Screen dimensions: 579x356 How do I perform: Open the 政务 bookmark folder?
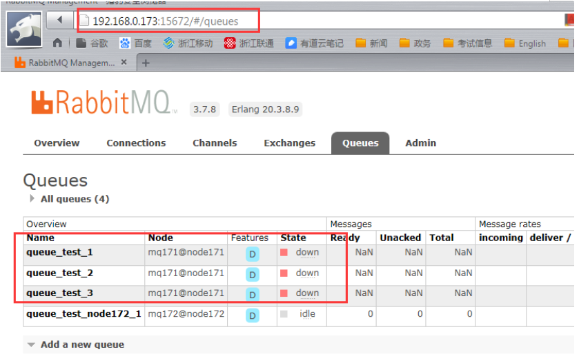click(x=415, y=43)
